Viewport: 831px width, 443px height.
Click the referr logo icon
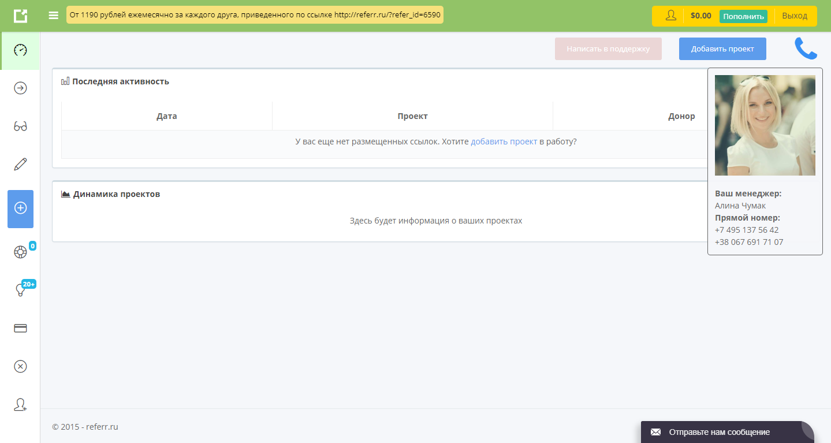[x=20, y=16]
